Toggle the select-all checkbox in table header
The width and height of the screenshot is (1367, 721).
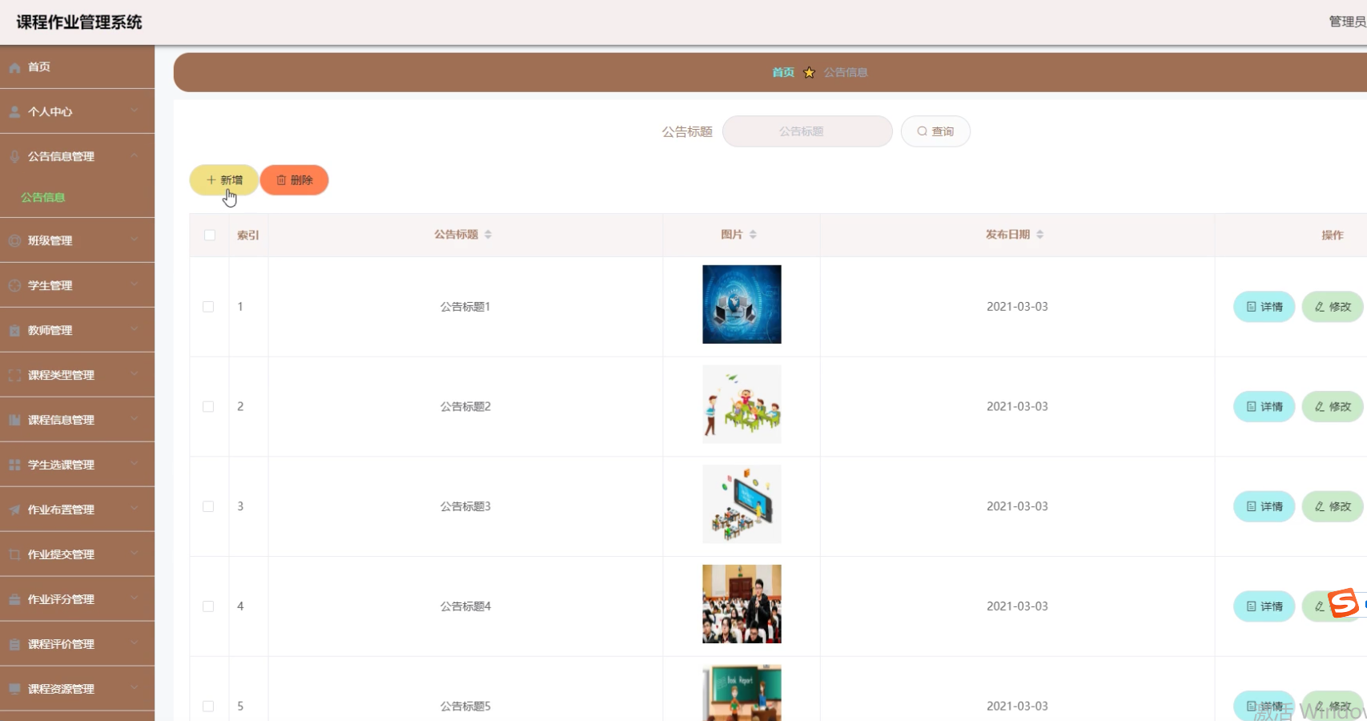[x=210, y=235]
